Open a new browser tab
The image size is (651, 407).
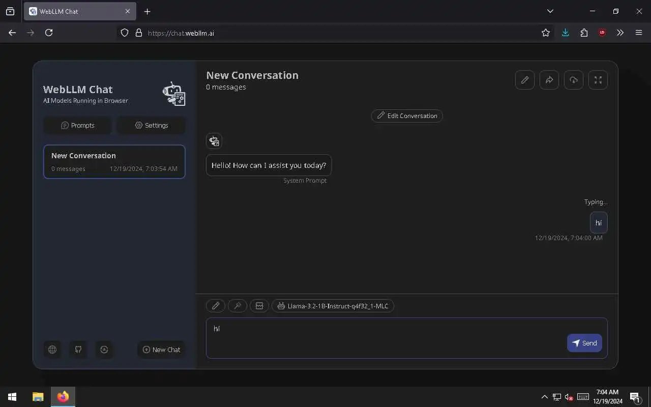tap(147, 11)
